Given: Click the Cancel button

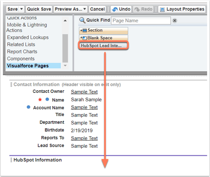Looking at the screenshot, I should (97, 9).
